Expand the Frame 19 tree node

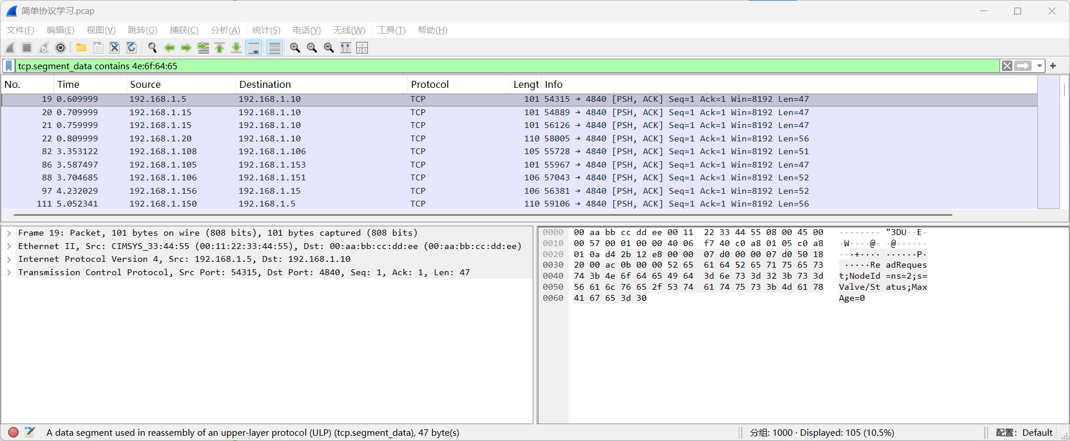point(9,233)
